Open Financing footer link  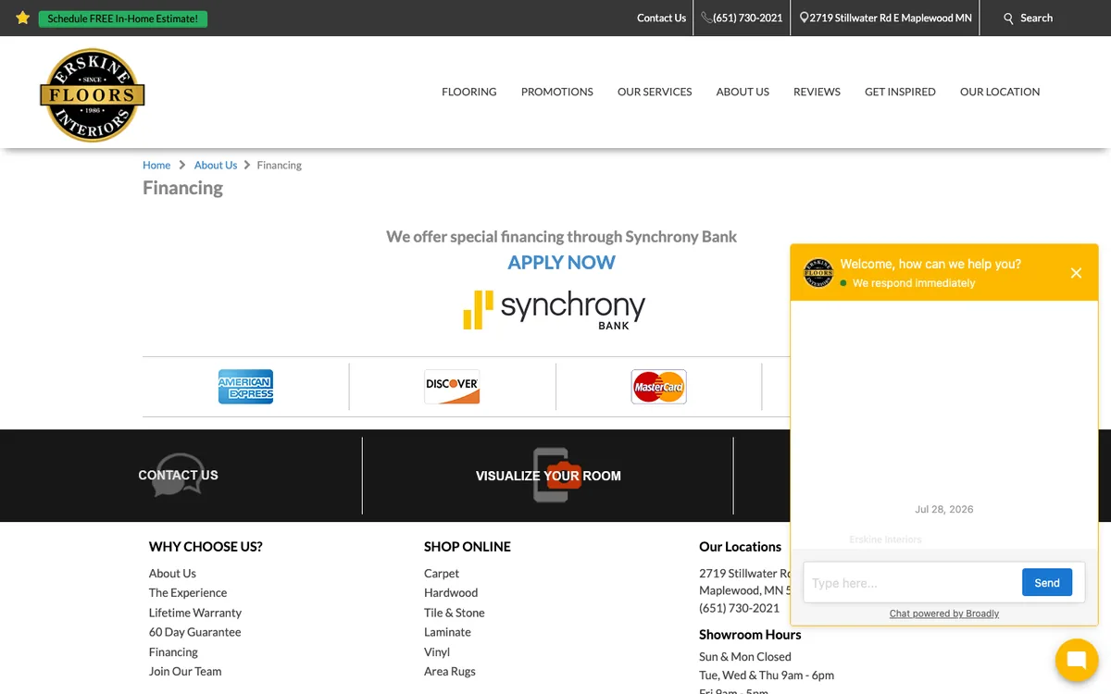[173, 651]
